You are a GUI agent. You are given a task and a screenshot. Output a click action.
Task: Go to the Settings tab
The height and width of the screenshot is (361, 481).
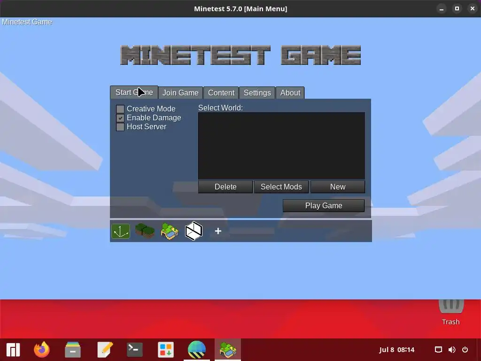(x=257, y=93)
